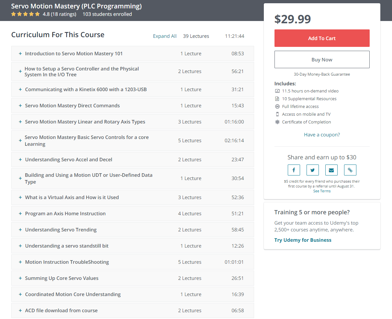Click the Servo Motion Mastery course title

(76, 6)
